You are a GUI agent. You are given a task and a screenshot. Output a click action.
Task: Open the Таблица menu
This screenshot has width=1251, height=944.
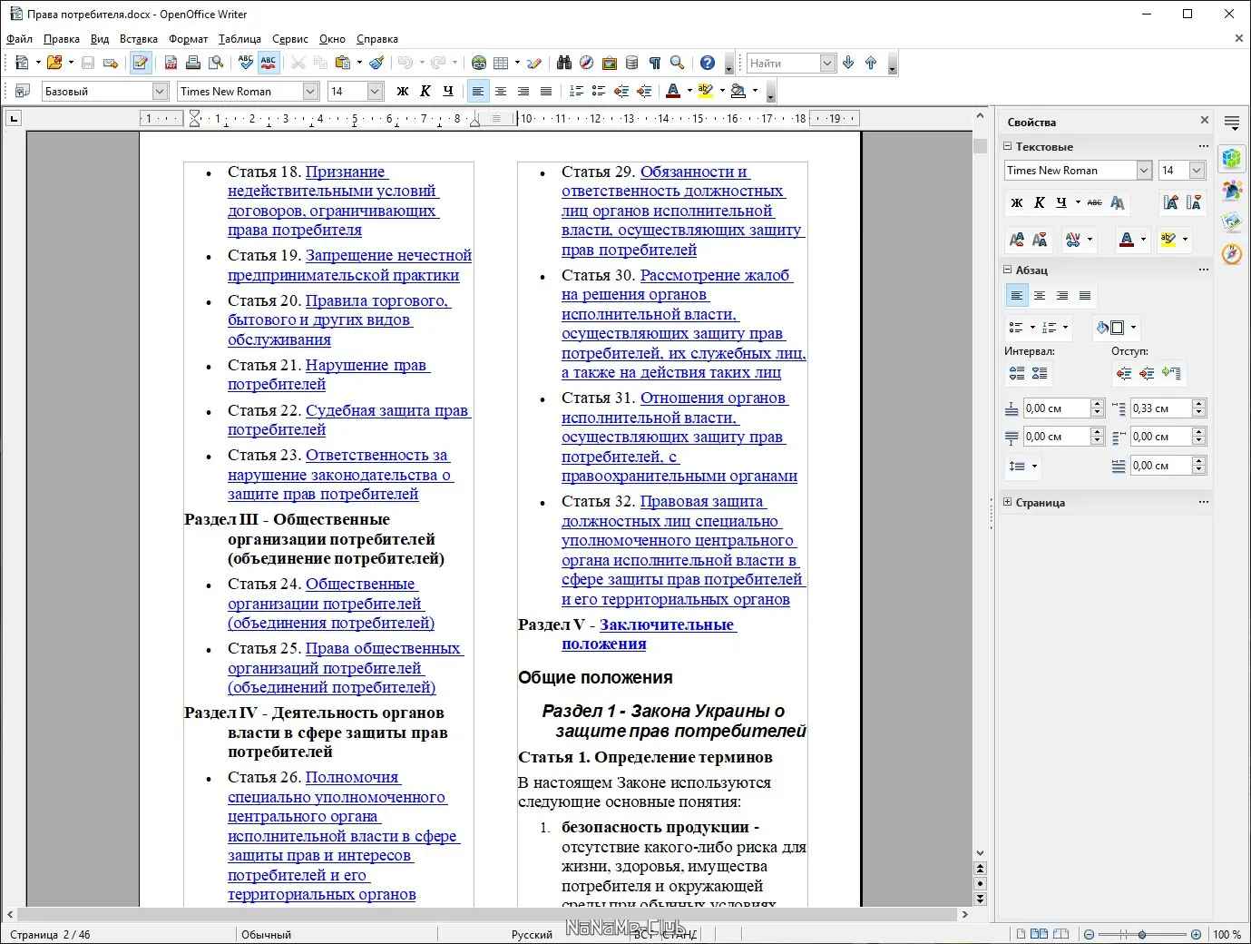[x=239, y=39]
